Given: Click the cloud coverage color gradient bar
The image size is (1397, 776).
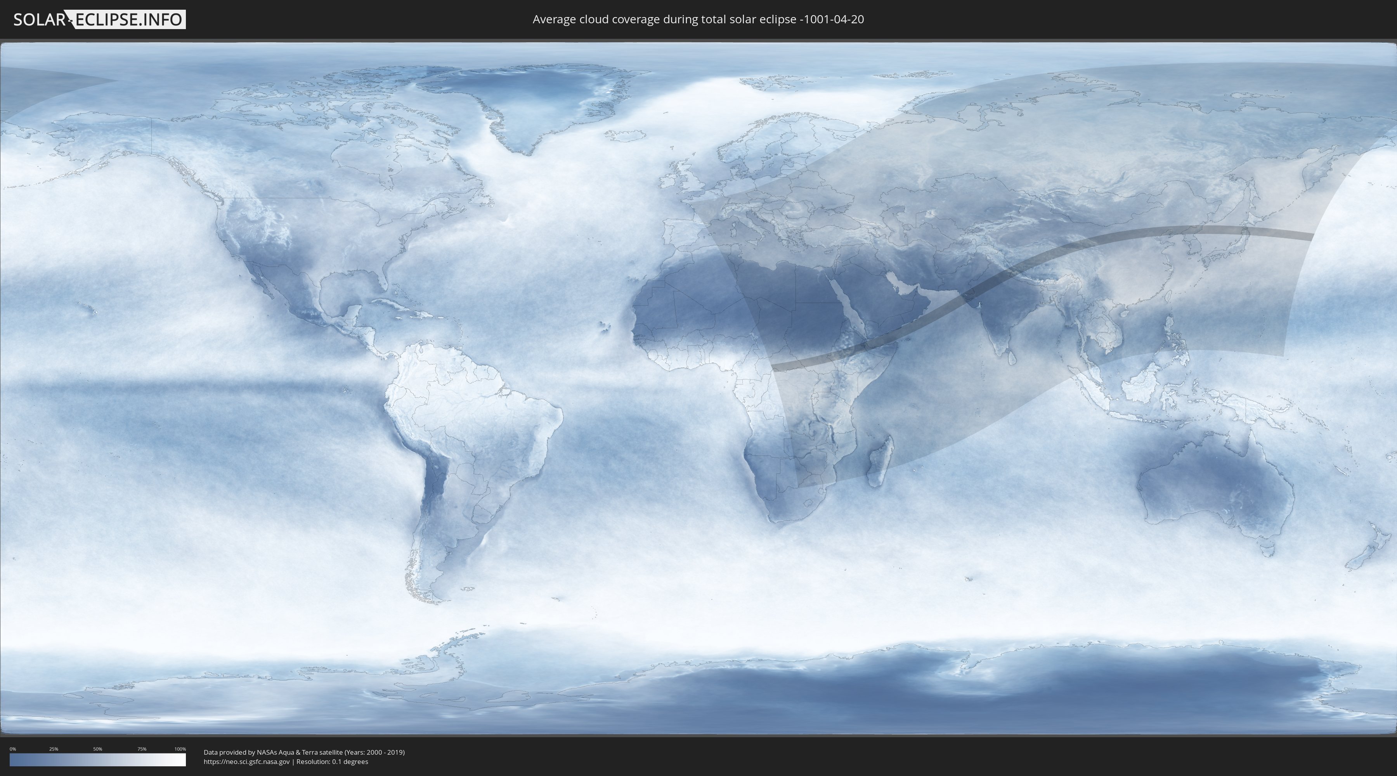Looking at the screenshot, I should click(98, 760).
